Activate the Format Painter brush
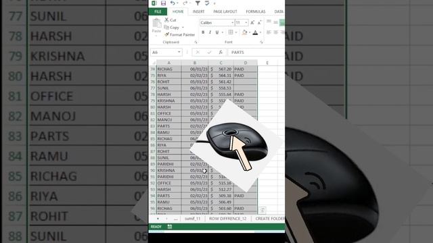Viewport: 433px width, 243px height. (x=180, y=34)
